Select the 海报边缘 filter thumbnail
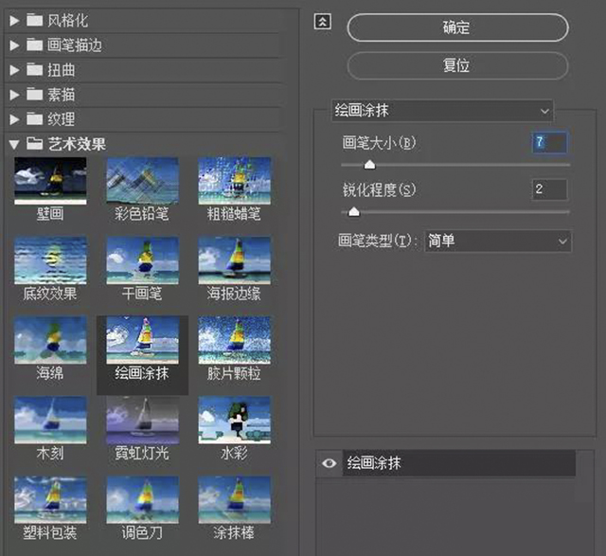Viewport: 606px width, 556px height. [x=234, y=260]
